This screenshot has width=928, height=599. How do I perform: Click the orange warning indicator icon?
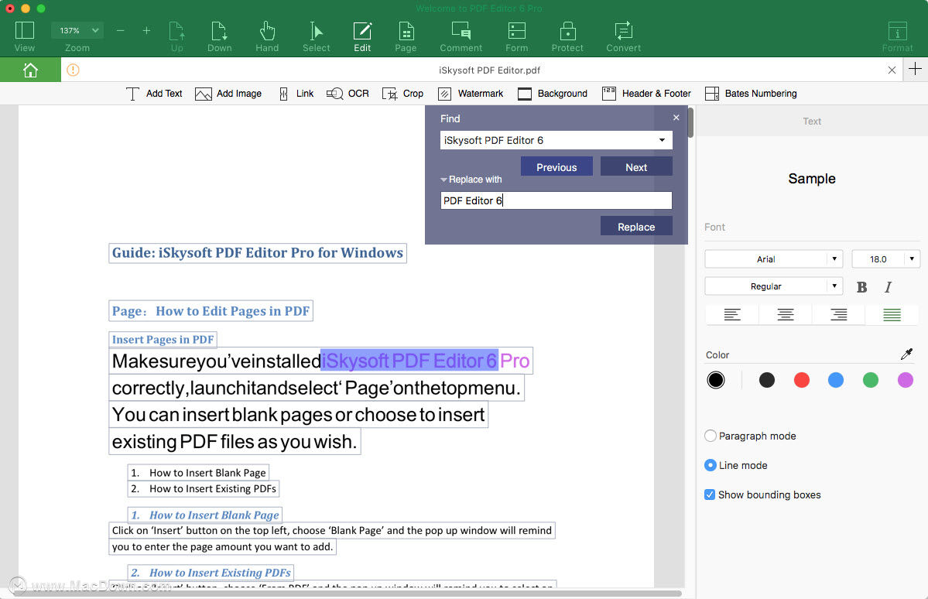coord(73,70)
